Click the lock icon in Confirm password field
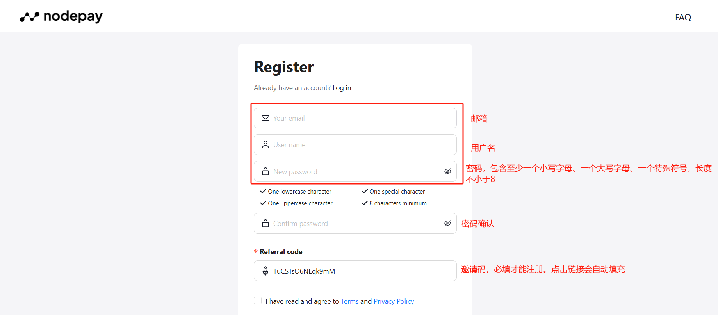718x315 pixels. [x=265, y=223]
